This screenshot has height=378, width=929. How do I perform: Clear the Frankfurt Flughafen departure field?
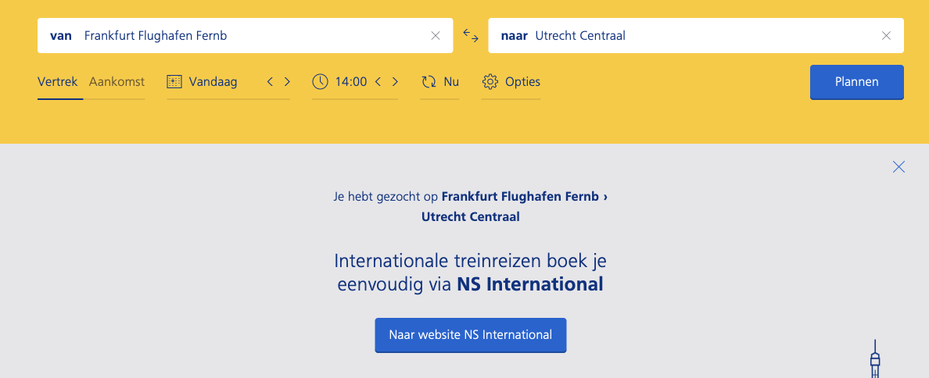pos(436,35)
